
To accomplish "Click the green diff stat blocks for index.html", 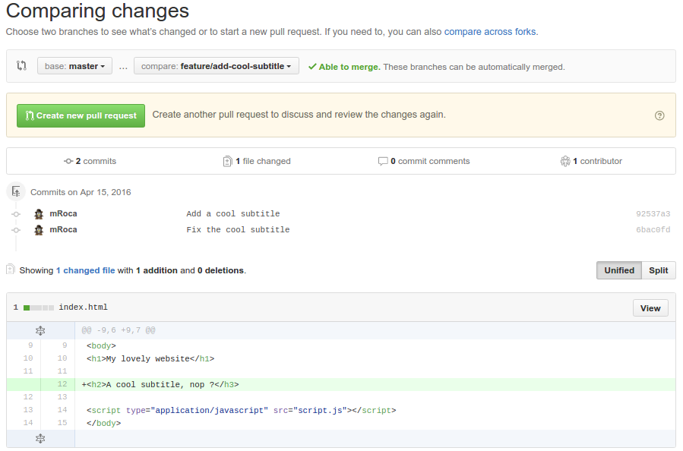I will (38, 307).
